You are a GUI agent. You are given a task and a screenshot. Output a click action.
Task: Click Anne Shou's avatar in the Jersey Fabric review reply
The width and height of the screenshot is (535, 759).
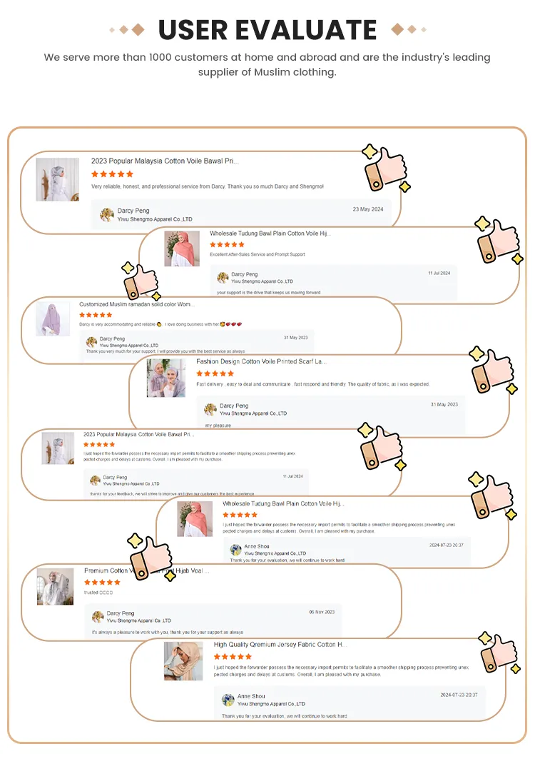click(x=228, y=700)
